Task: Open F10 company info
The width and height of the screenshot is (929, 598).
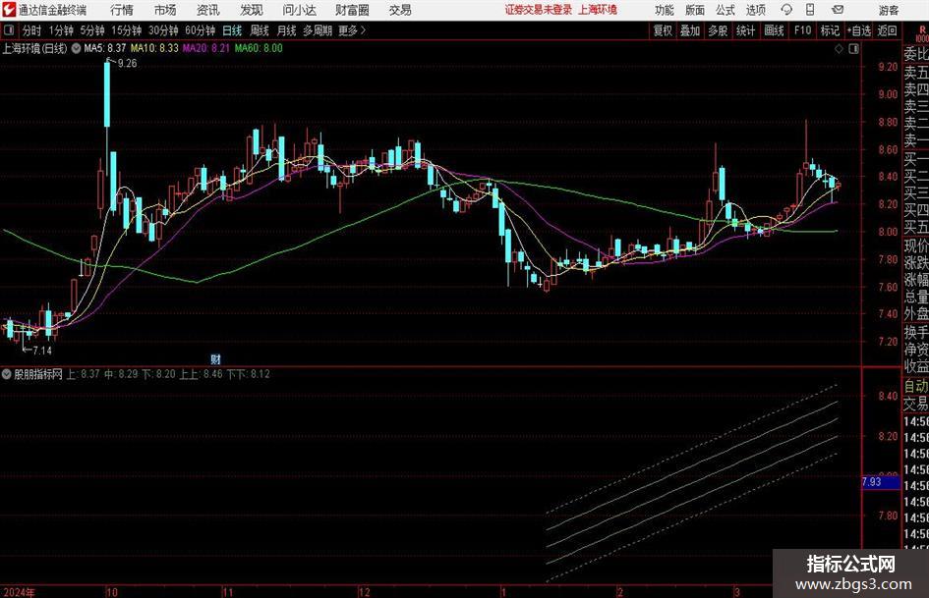Action: click(x=802, y=30)
